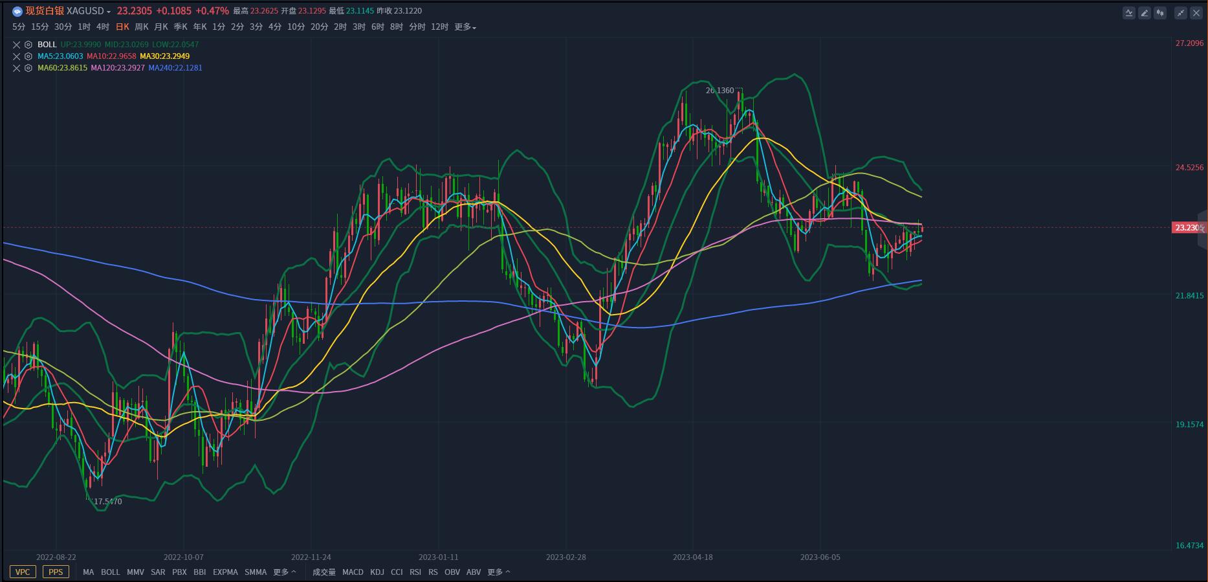1208x582 pixels.
Task: Select the 1分 timeframe
Action: [x=219, y=27]
